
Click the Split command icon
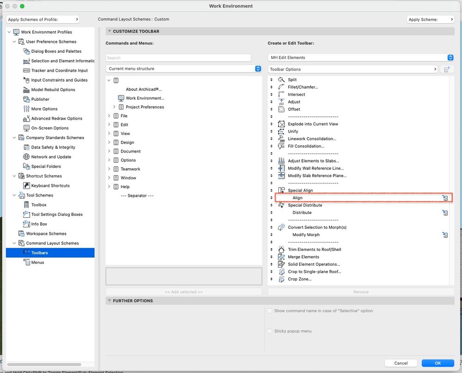click(x=281, y=80)
